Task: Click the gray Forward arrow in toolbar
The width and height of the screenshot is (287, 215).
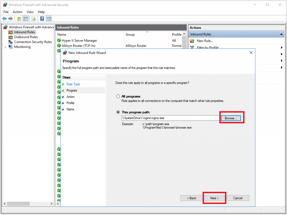Action: click(x=10, y=18)
